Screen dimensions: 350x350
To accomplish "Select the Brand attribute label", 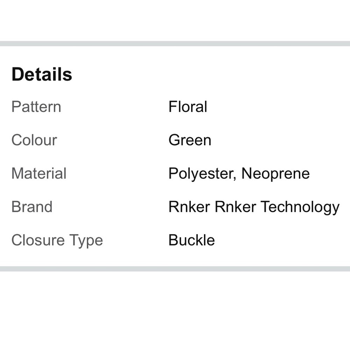I will pos(32,207).
